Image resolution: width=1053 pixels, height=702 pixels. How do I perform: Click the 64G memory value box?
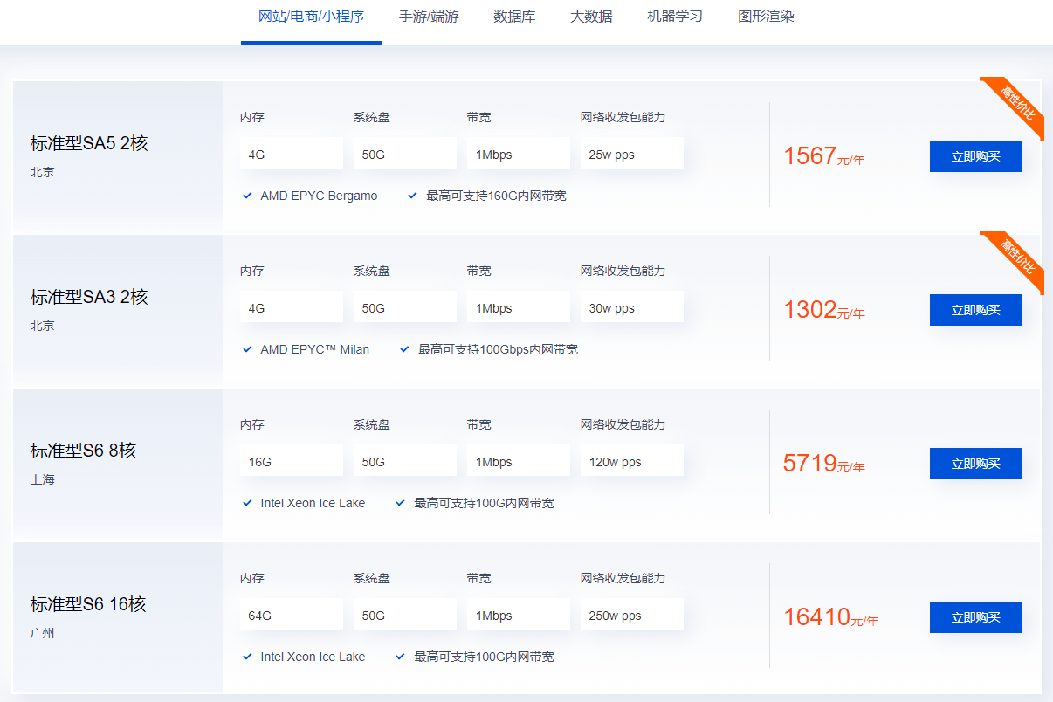tap(292, 614)
